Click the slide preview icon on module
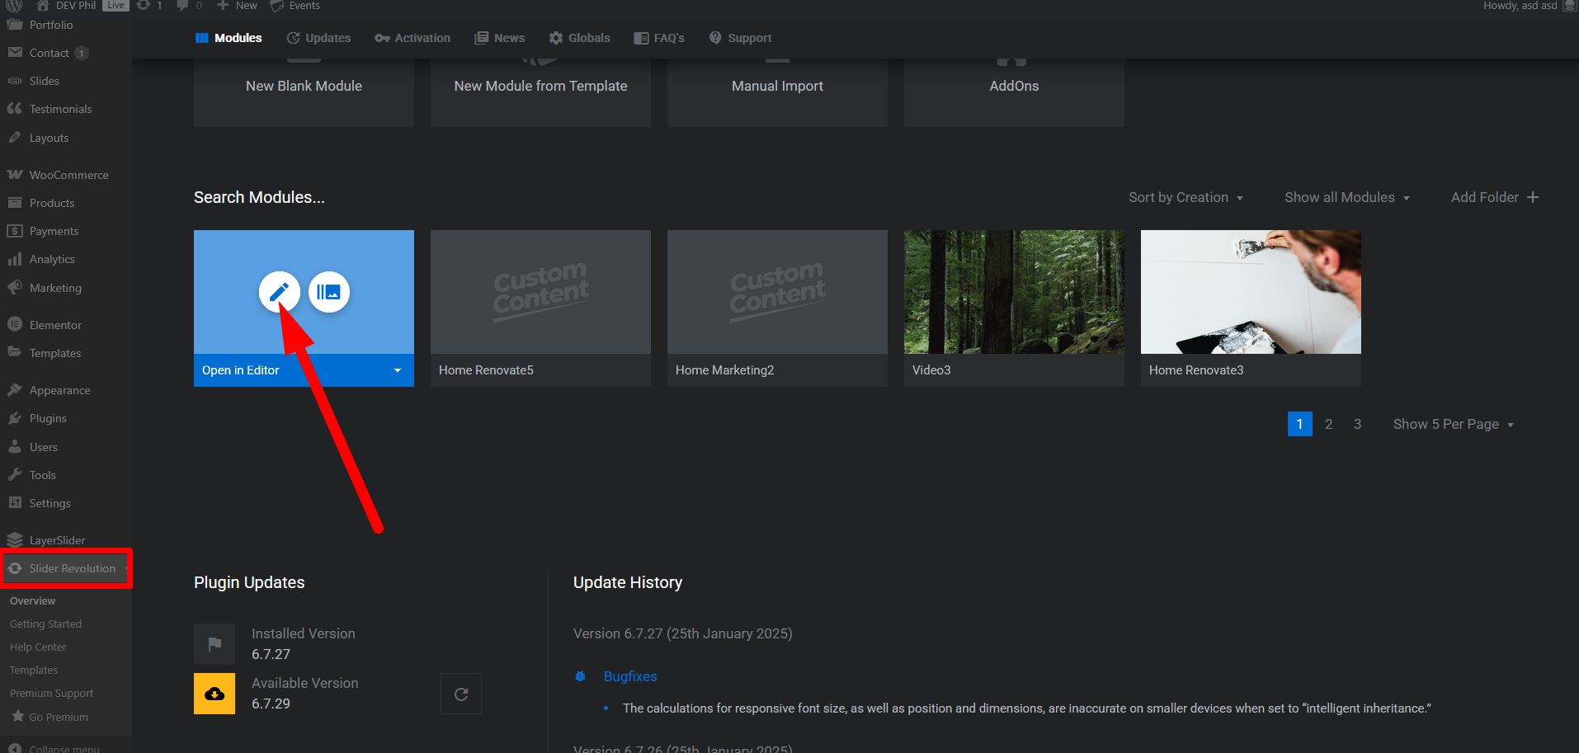1579x753 pixels. tap(329, 292)
